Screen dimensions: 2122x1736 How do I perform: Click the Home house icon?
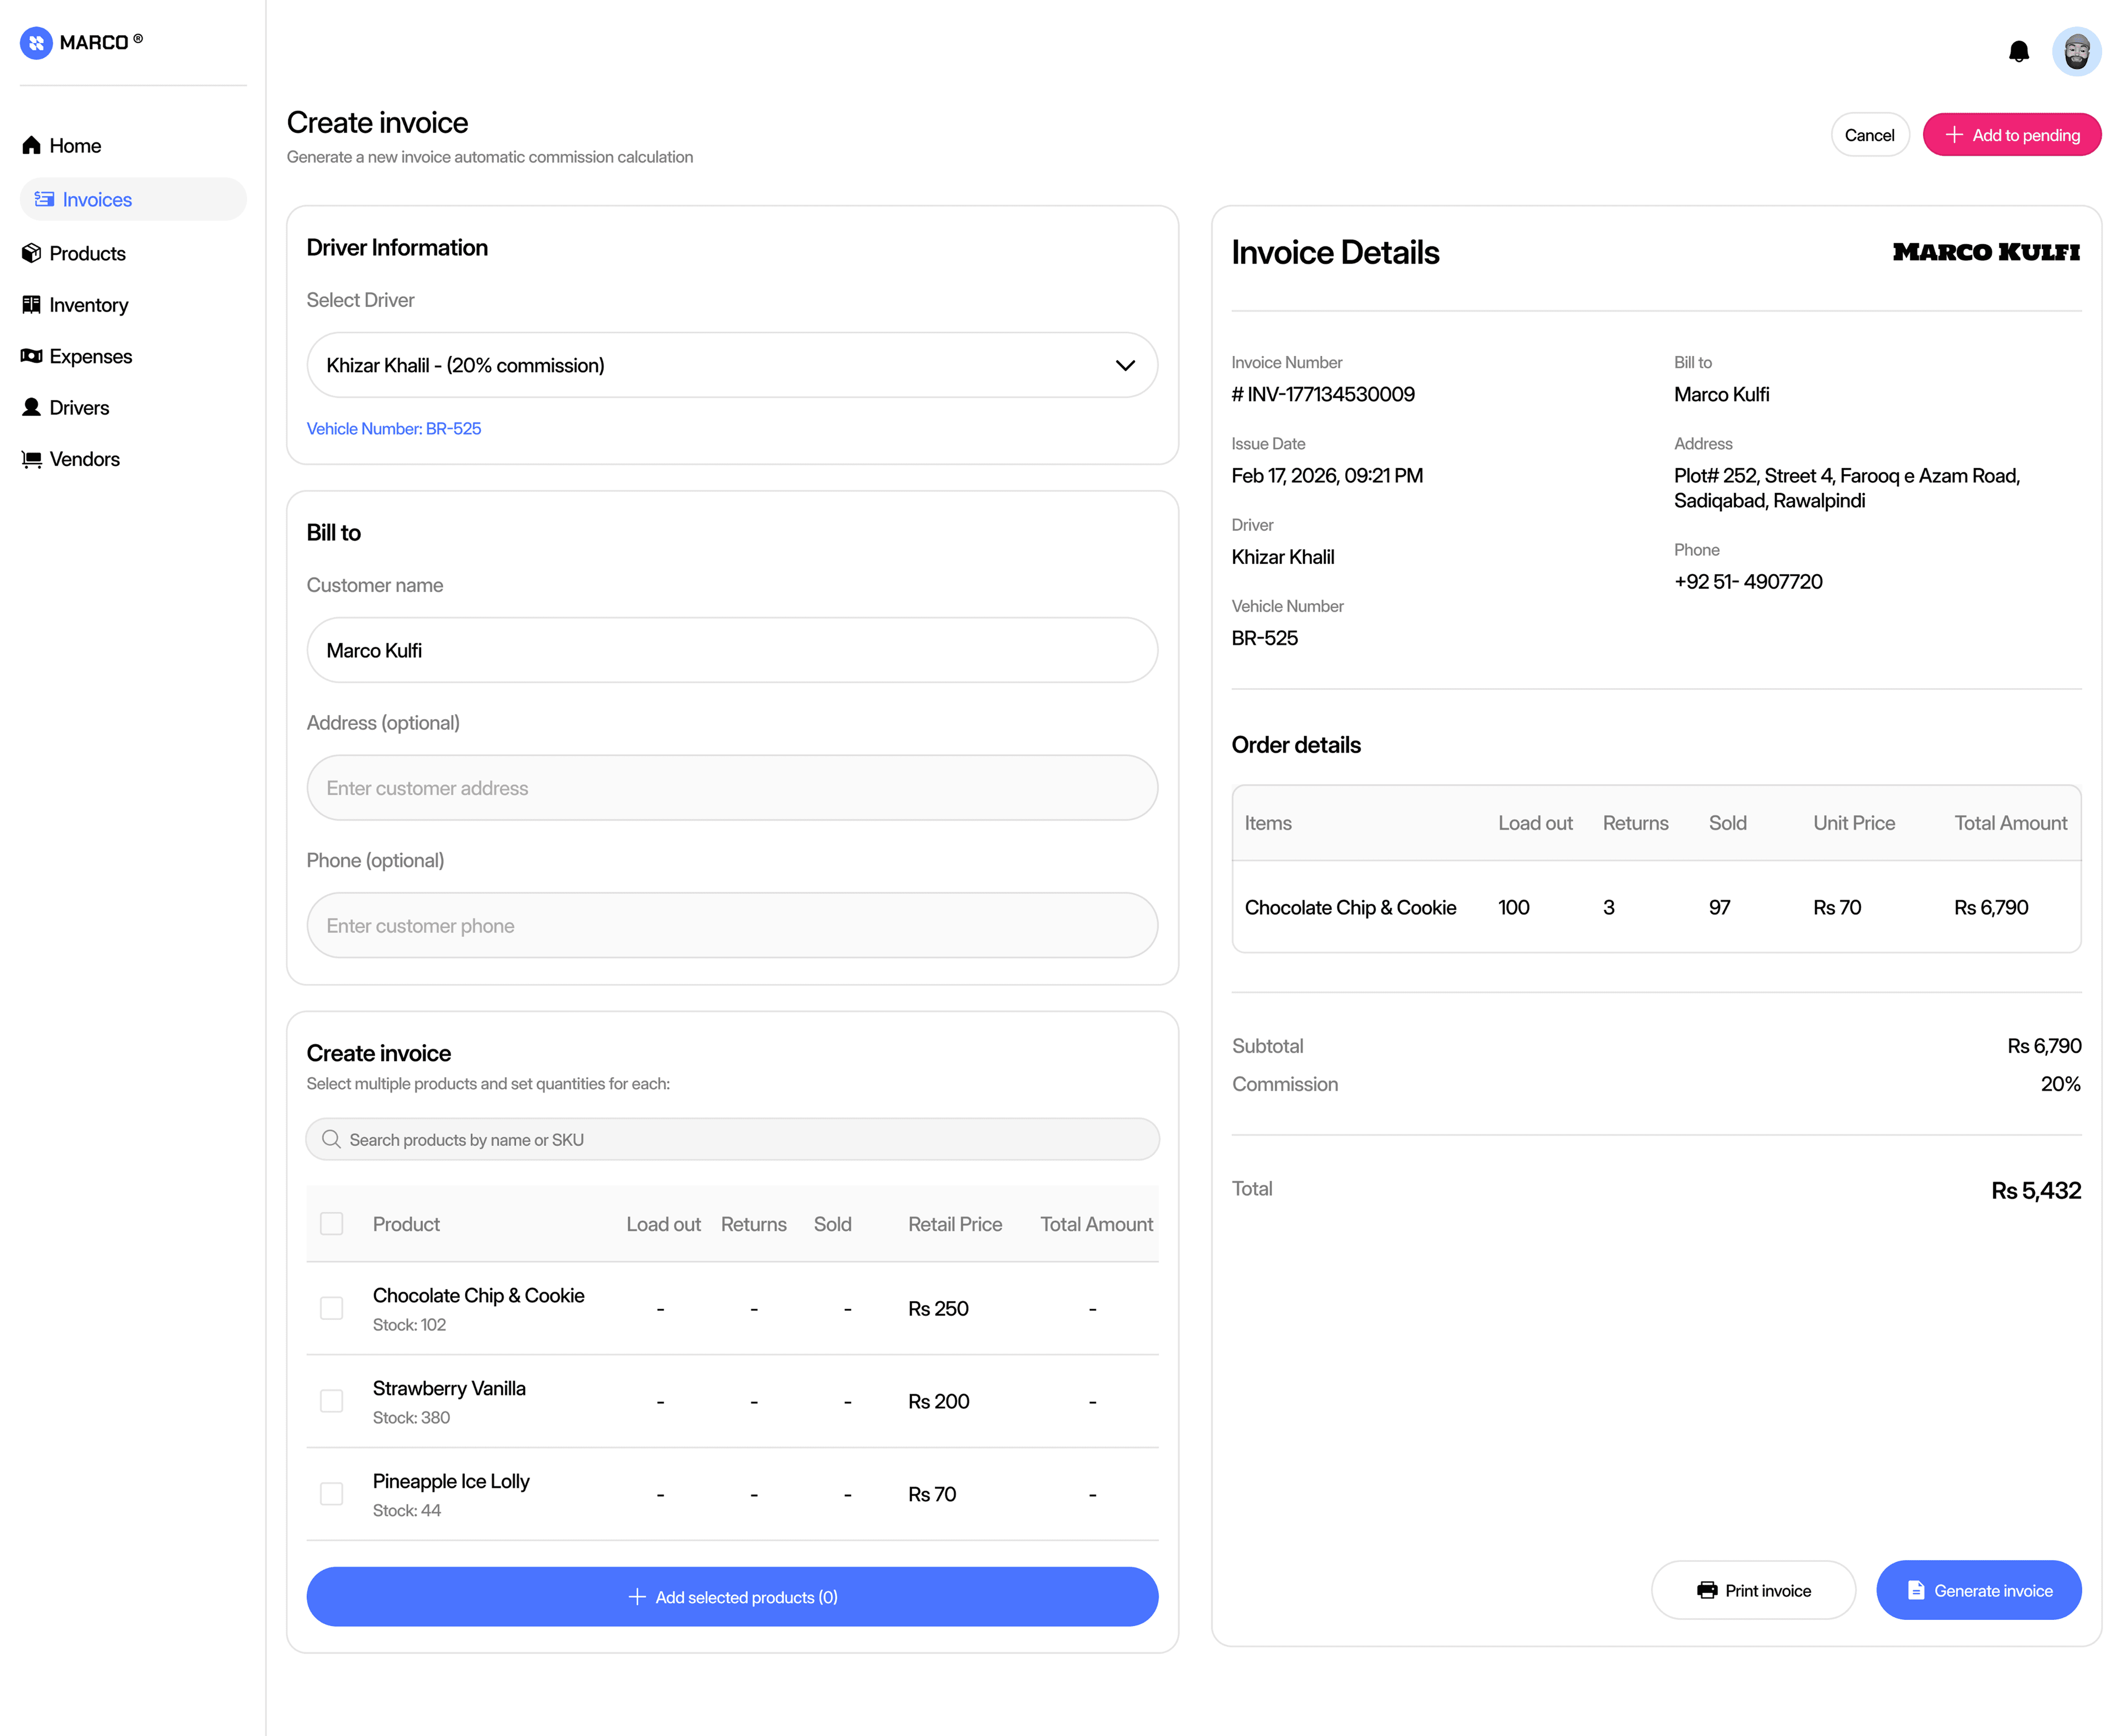pyautogui.click(x=32, y=146)
